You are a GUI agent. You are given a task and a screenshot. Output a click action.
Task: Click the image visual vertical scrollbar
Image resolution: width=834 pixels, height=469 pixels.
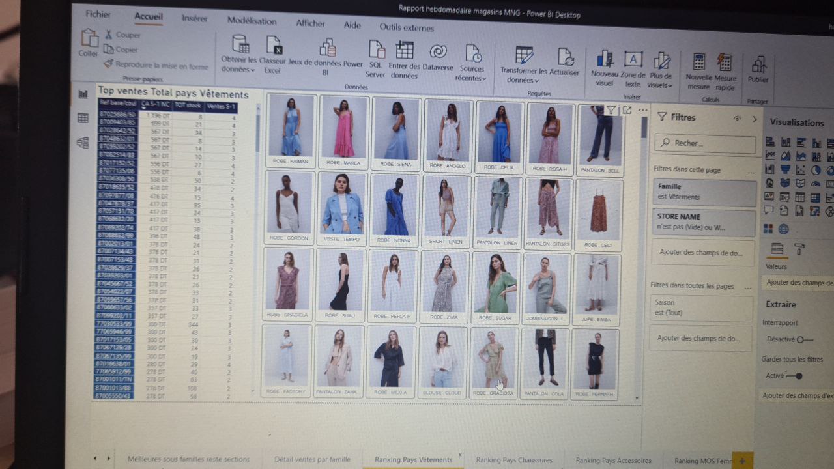pyautogui.click(x=645, y=127)
